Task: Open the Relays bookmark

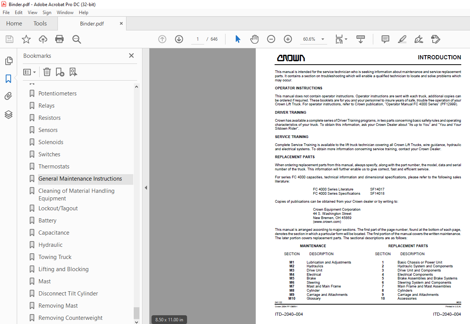Action: tap(46, 106)
